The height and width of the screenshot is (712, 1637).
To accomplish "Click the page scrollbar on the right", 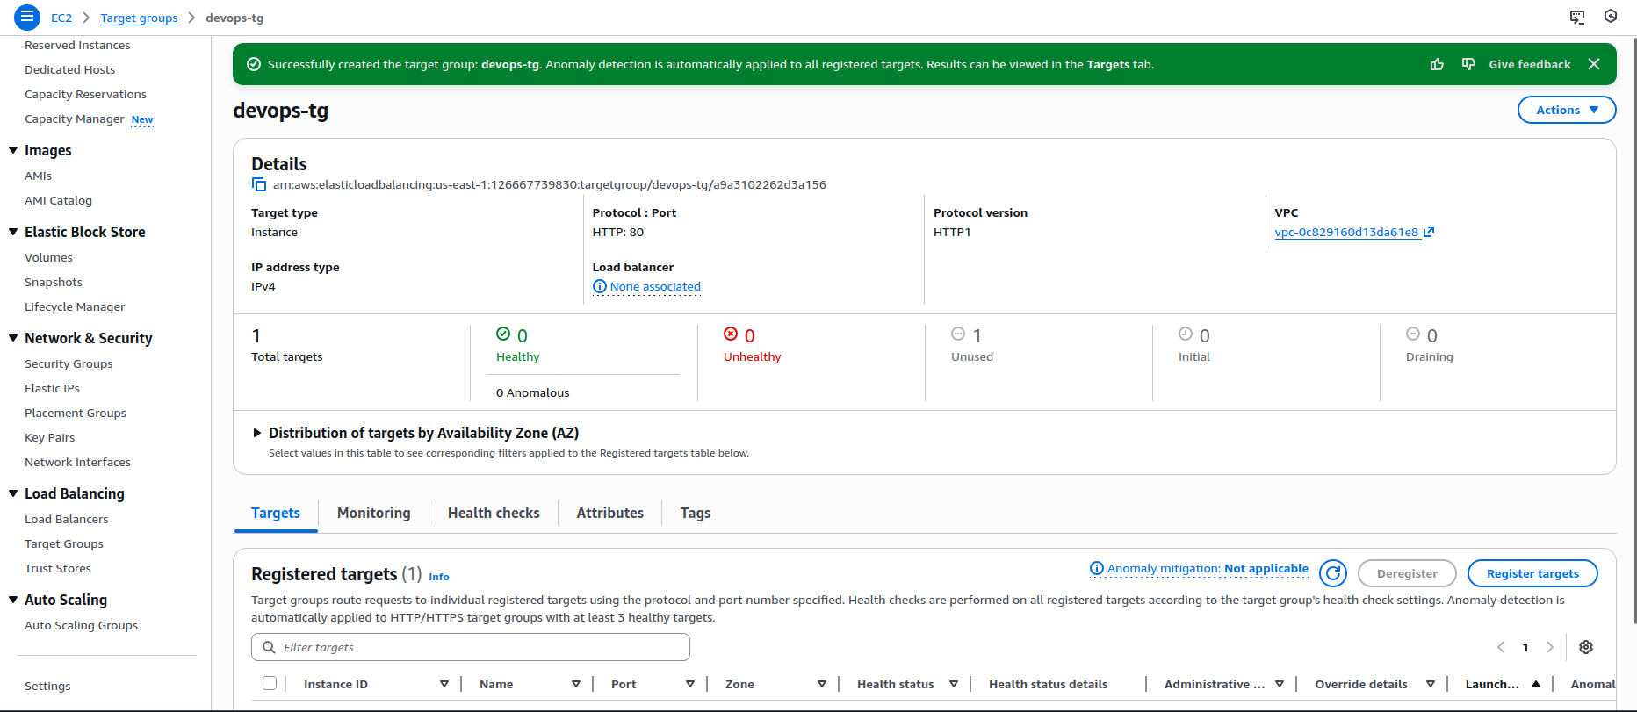I will coord(1633,329).
